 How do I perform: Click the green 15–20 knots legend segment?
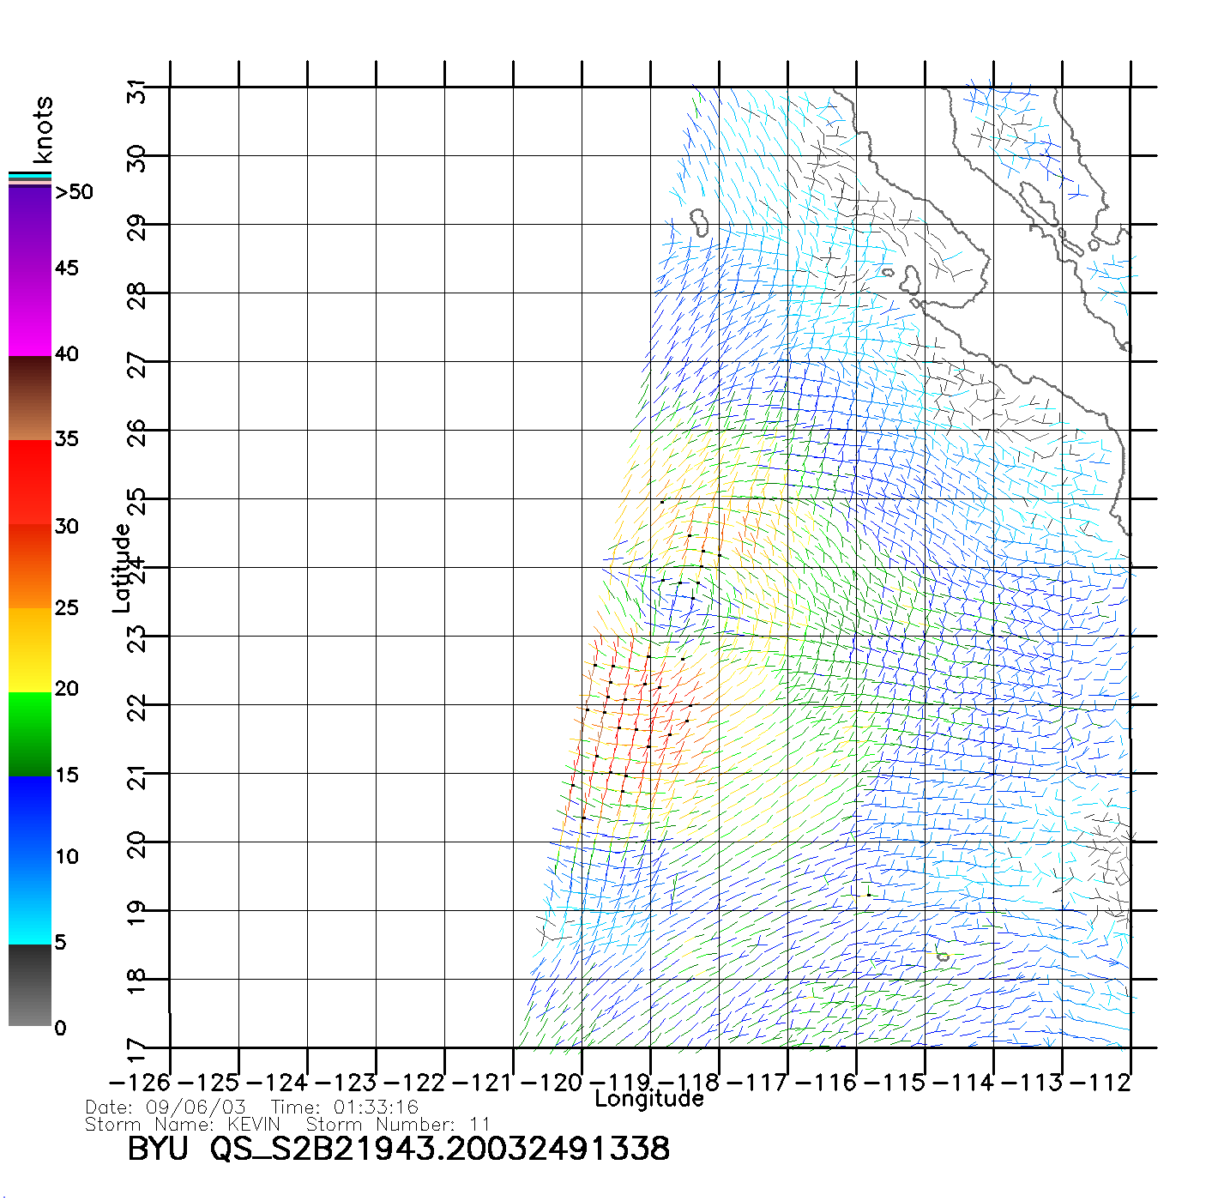point(30,733)
